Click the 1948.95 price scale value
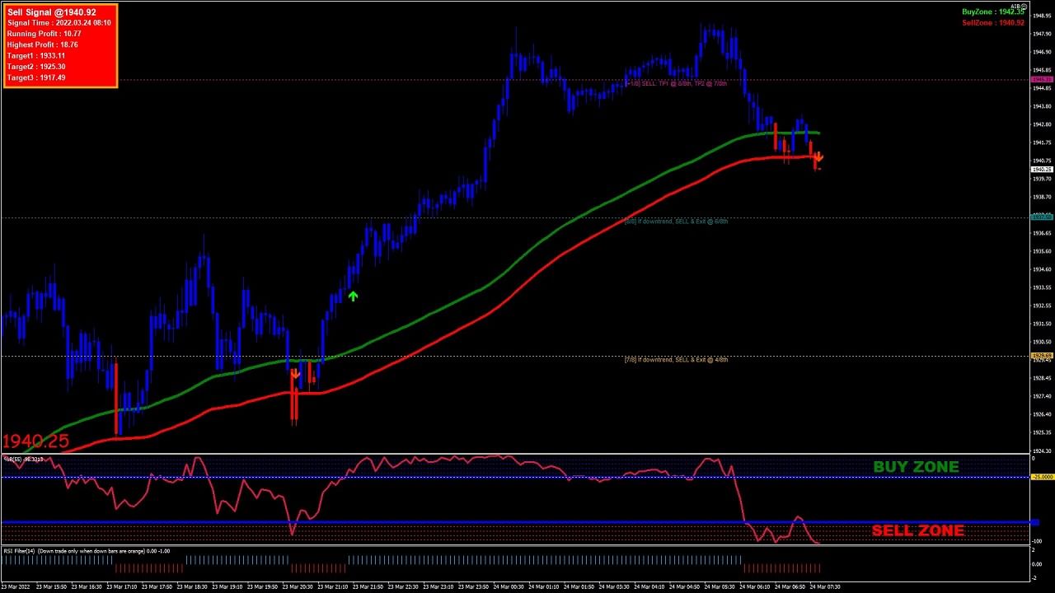This screenshot has width=1055, height=593. pyautogui.click(x=1042, y=15)
